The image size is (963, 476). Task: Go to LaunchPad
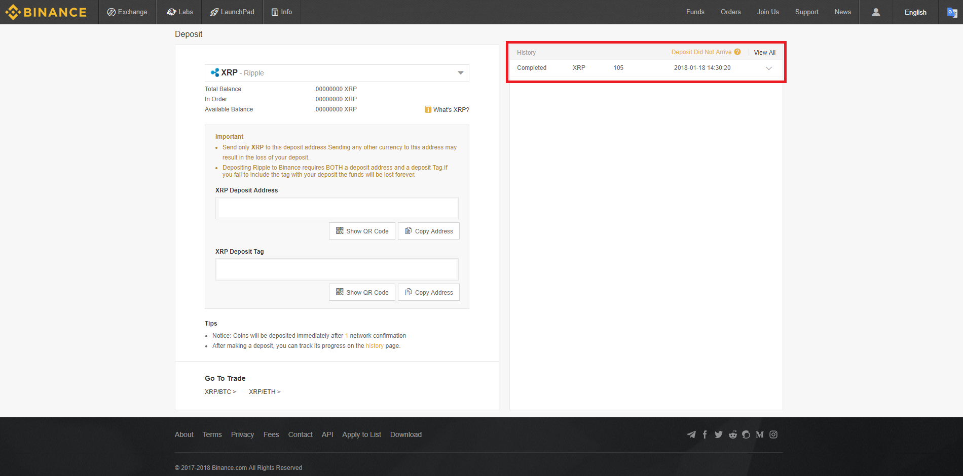pyautogui.click(x=232, y=12)
